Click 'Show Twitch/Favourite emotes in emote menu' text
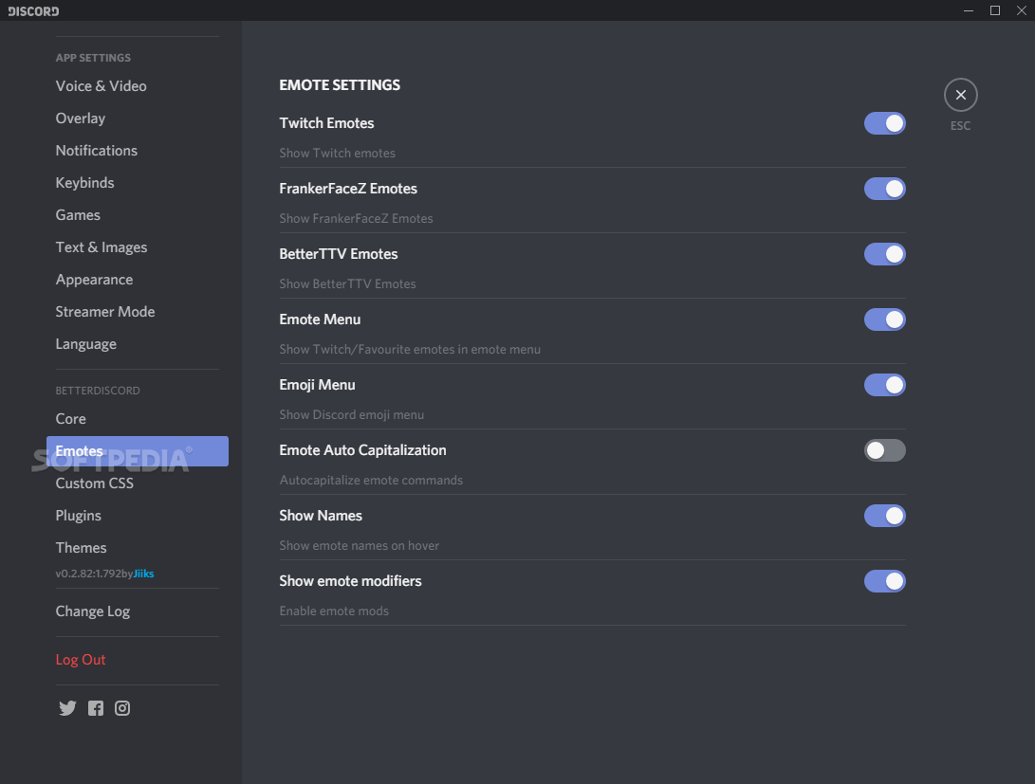The width and height of the screenshot is (1035, 784). pyautogui.click(x=410, y=350)
